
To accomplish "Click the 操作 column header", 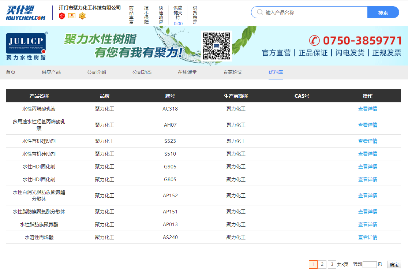I will (368, 96).
